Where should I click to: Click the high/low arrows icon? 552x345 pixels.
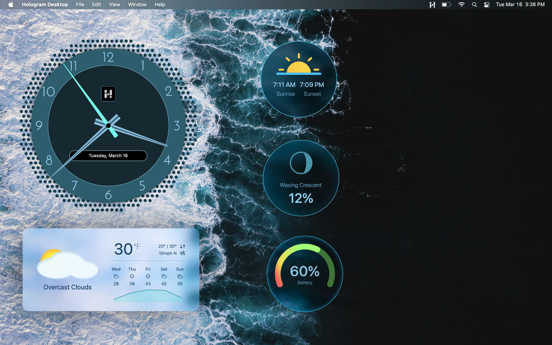click(x=183, y=246)
